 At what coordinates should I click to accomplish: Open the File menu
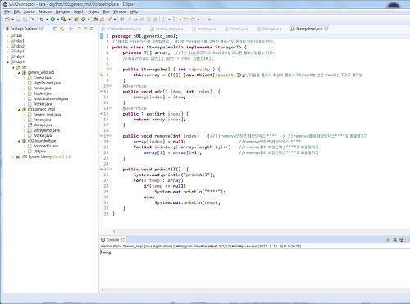(x=7, y=11)
